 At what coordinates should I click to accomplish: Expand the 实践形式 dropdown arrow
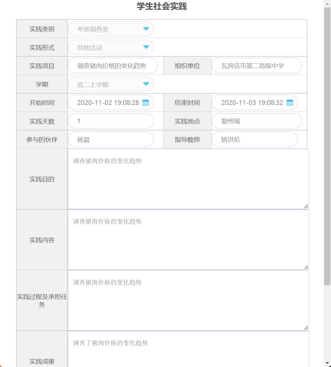[146, 47]
